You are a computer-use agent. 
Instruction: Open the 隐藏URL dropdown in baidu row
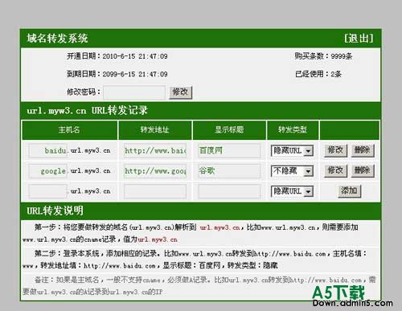[292, 151]
